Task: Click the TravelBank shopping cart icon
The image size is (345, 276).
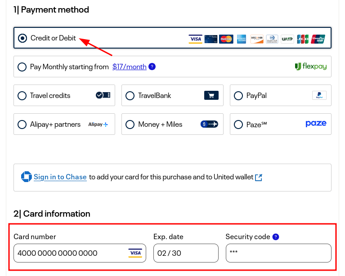Action: point(211,95)
